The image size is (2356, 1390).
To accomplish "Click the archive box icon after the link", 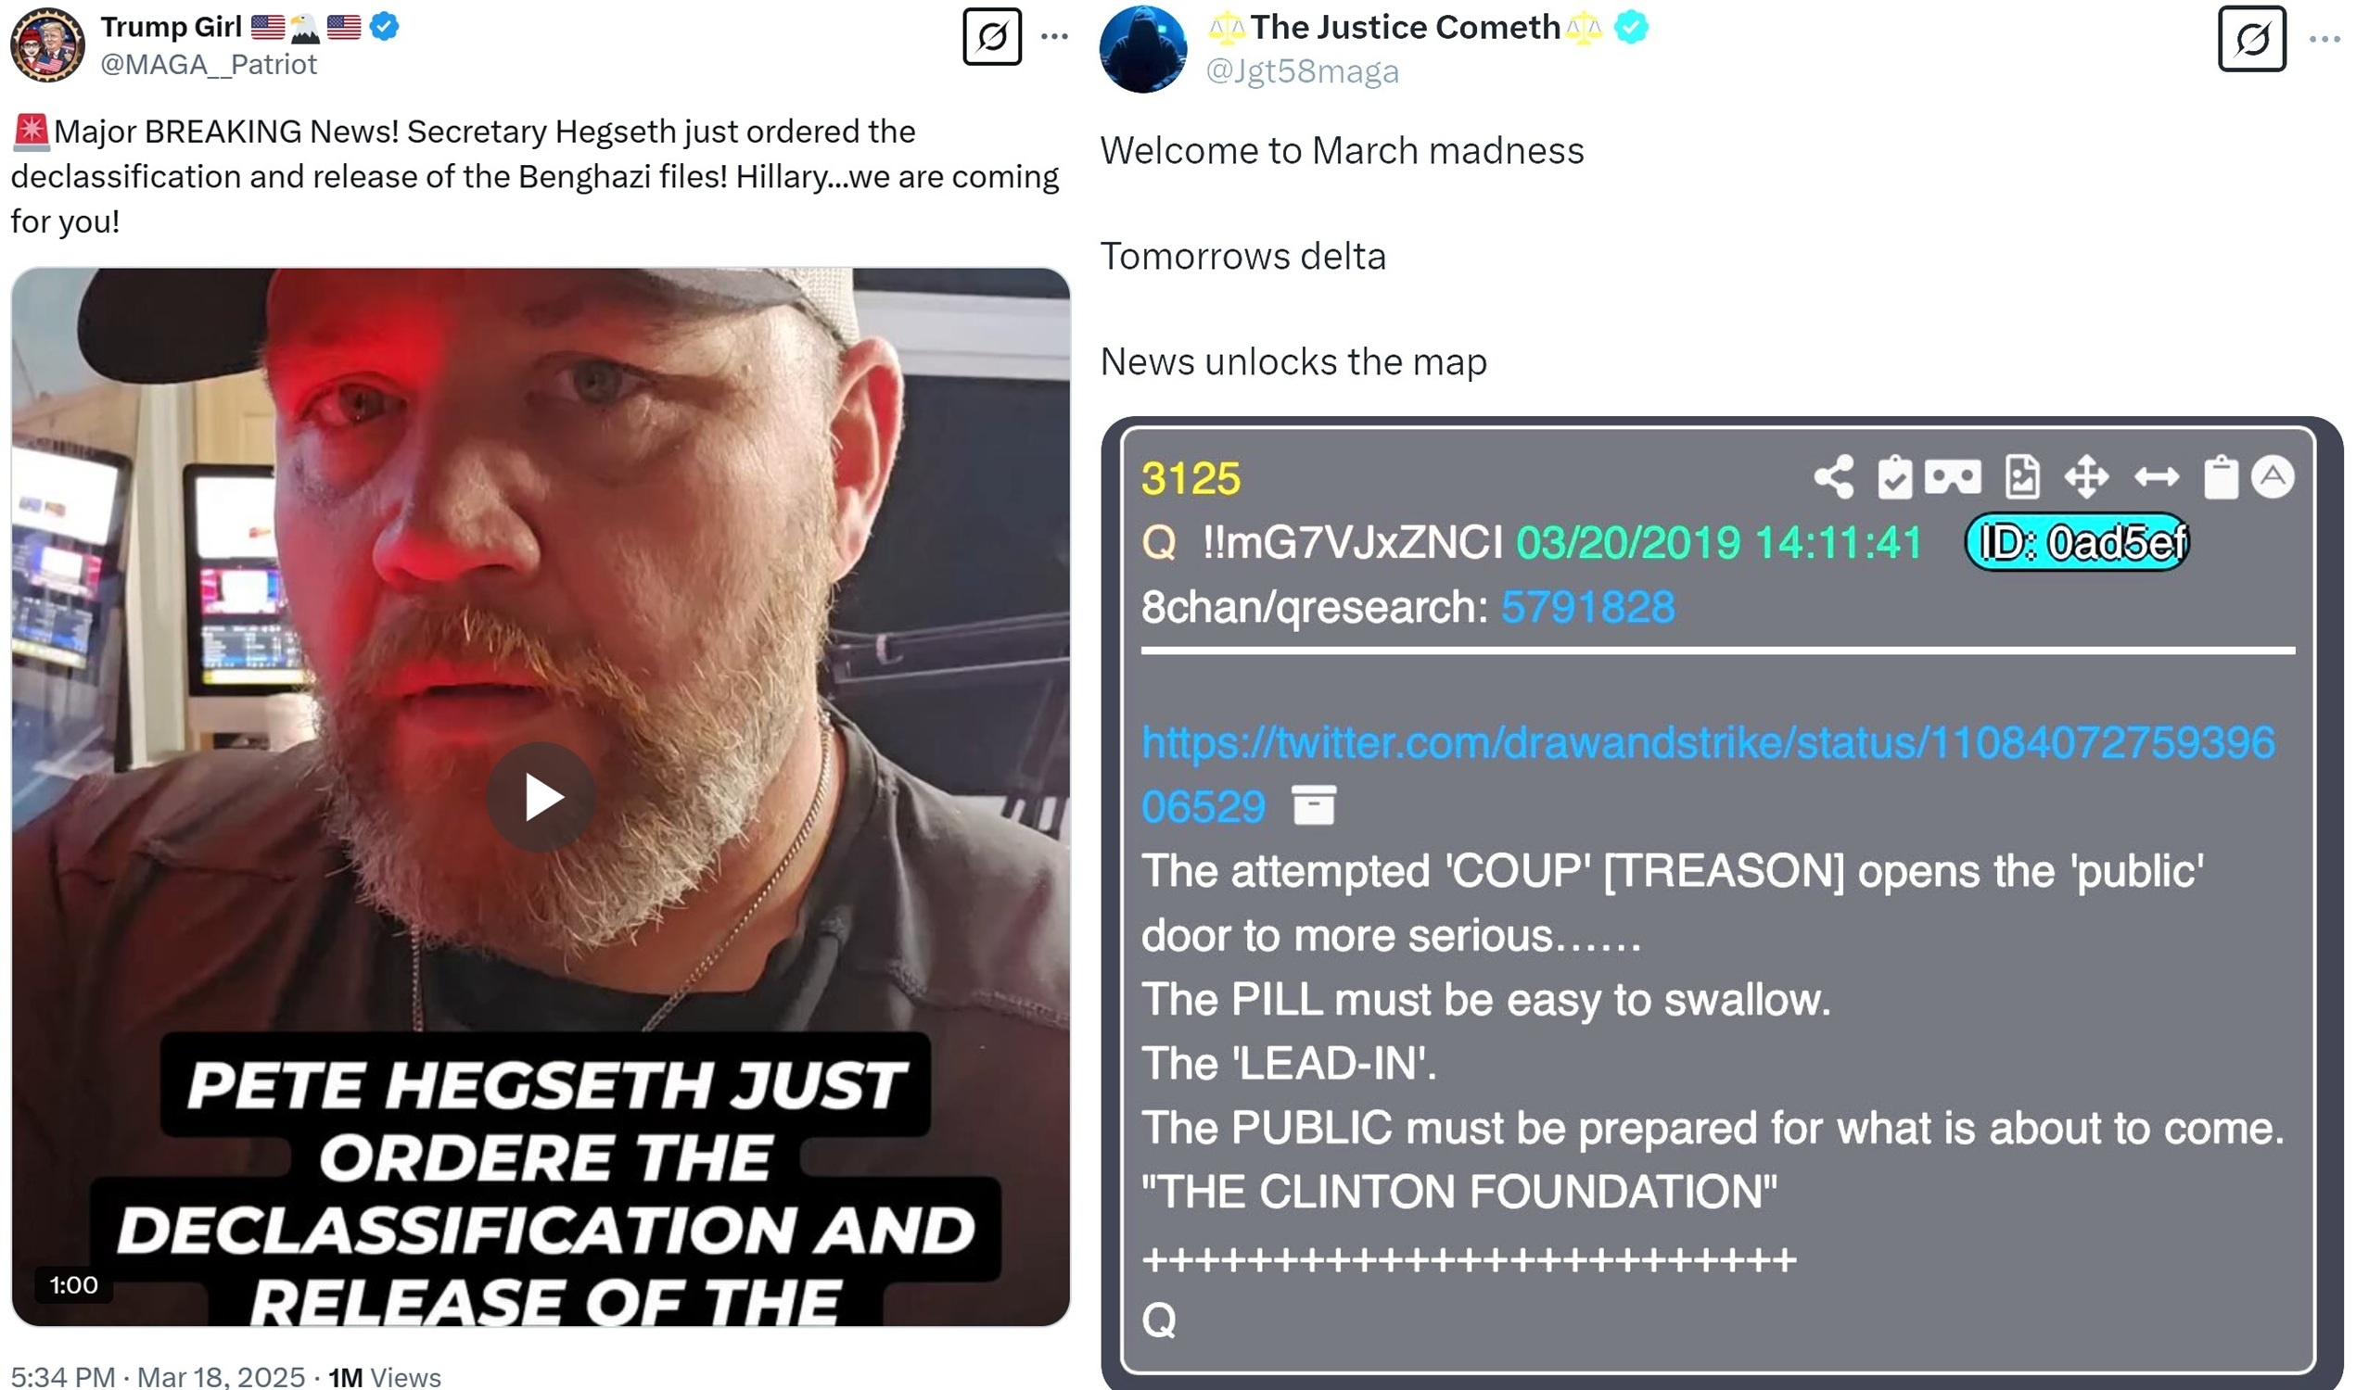I will pos(1314,804).
